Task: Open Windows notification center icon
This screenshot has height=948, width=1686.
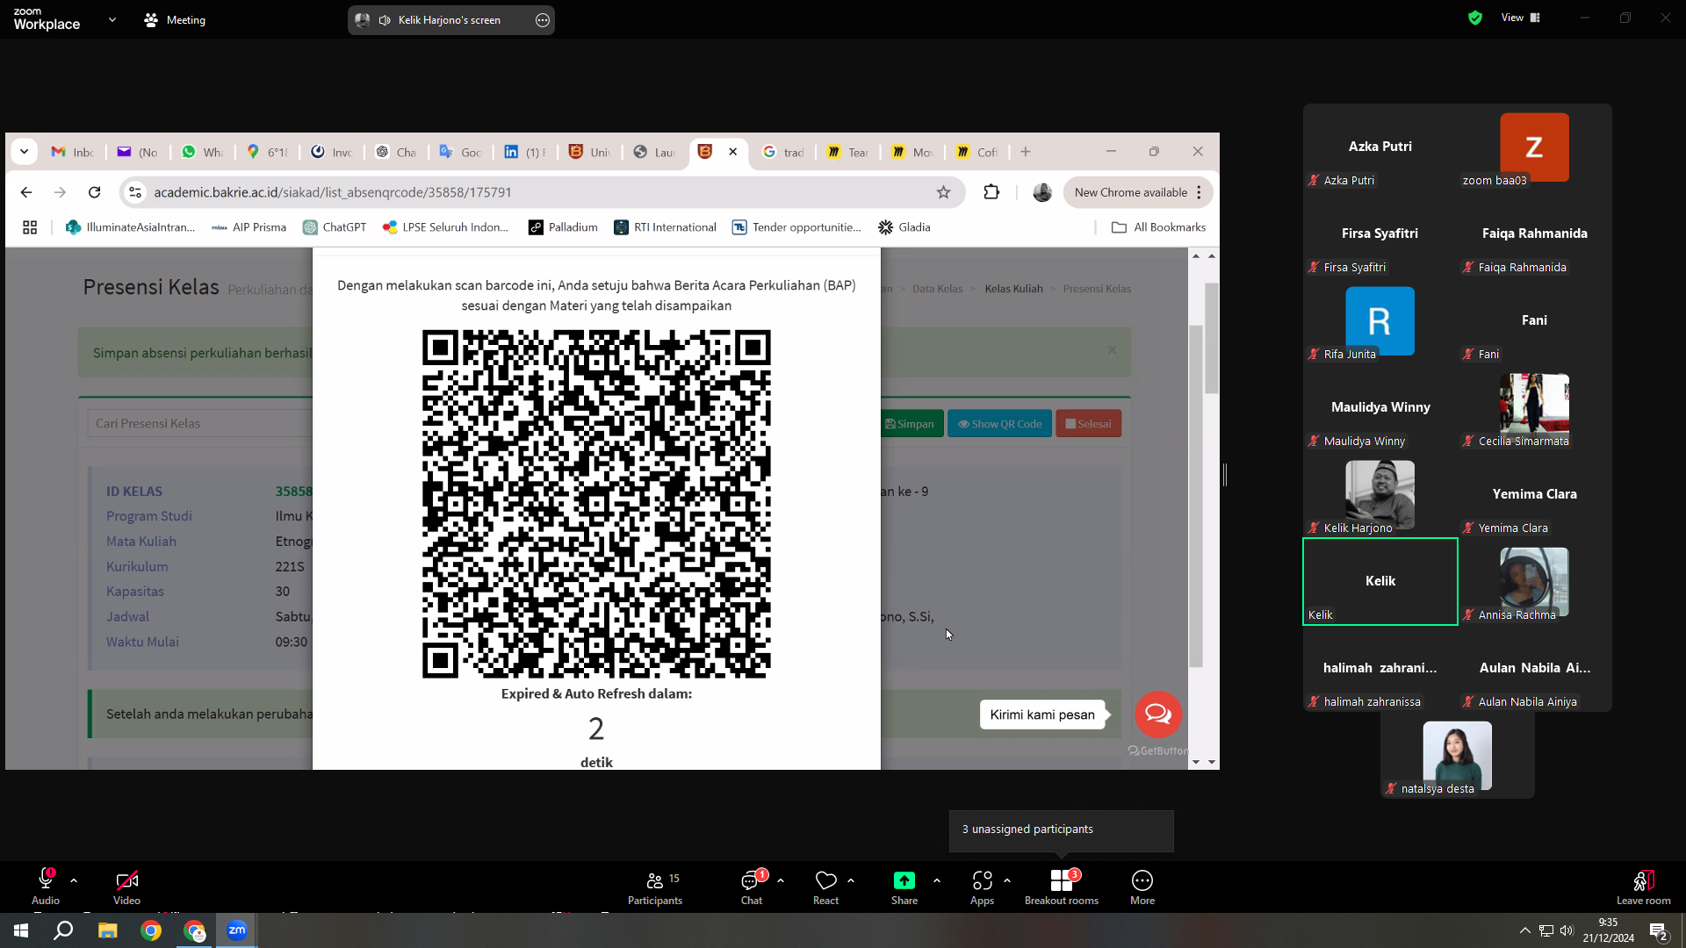Action: (1659, 930)
